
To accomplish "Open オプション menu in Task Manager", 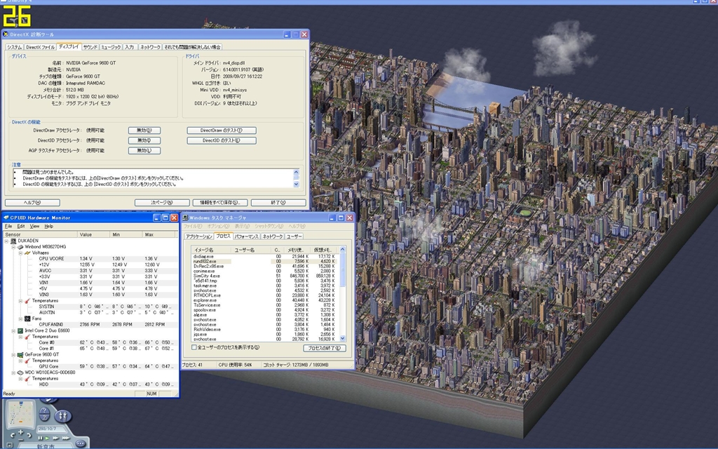I will [218, 227].
